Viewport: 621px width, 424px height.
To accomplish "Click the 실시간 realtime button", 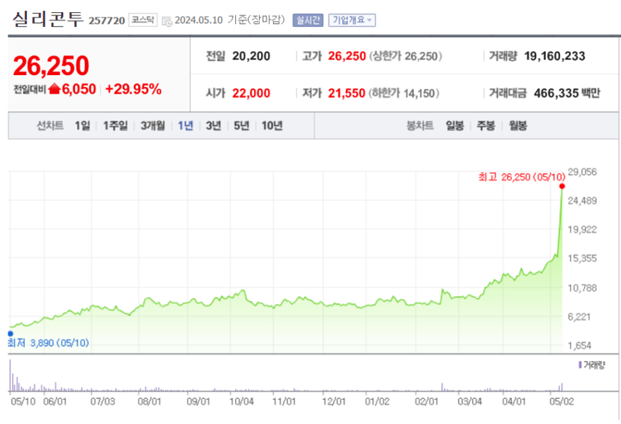I will (308, 20).
